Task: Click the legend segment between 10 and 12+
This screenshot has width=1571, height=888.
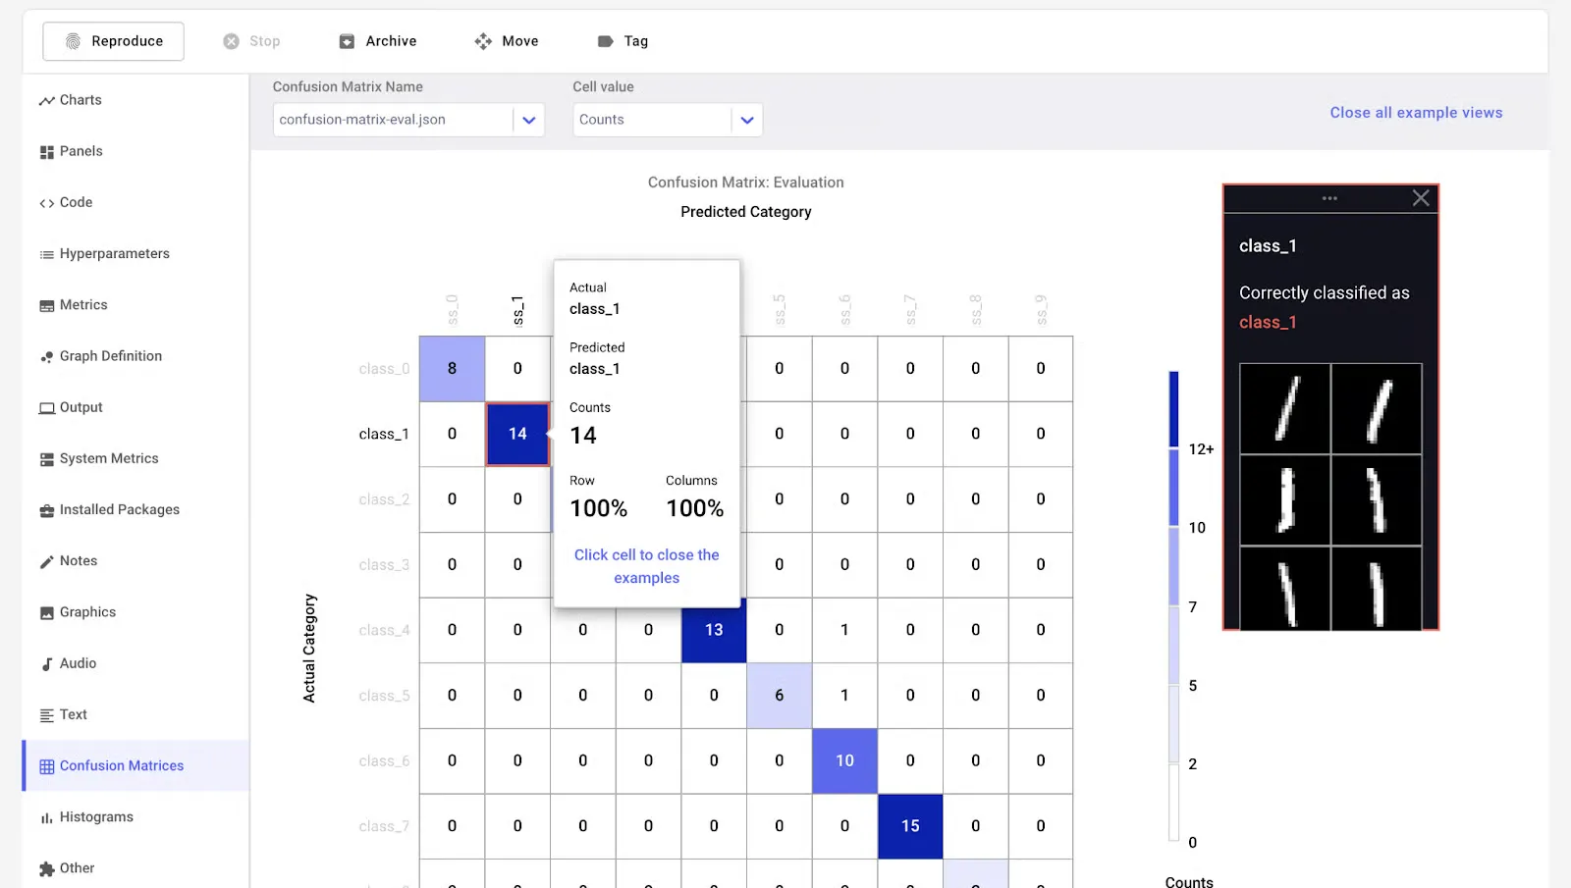Action: click(1173, 488)
